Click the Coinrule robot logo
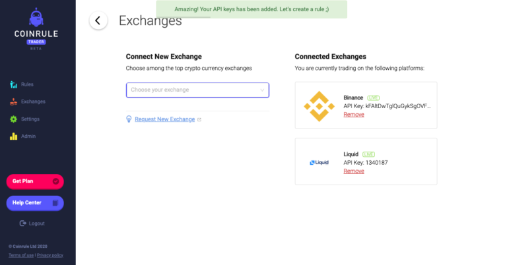The height and width of the screenshot is (265, 507). pyautogui.click(x=36, y=17)
